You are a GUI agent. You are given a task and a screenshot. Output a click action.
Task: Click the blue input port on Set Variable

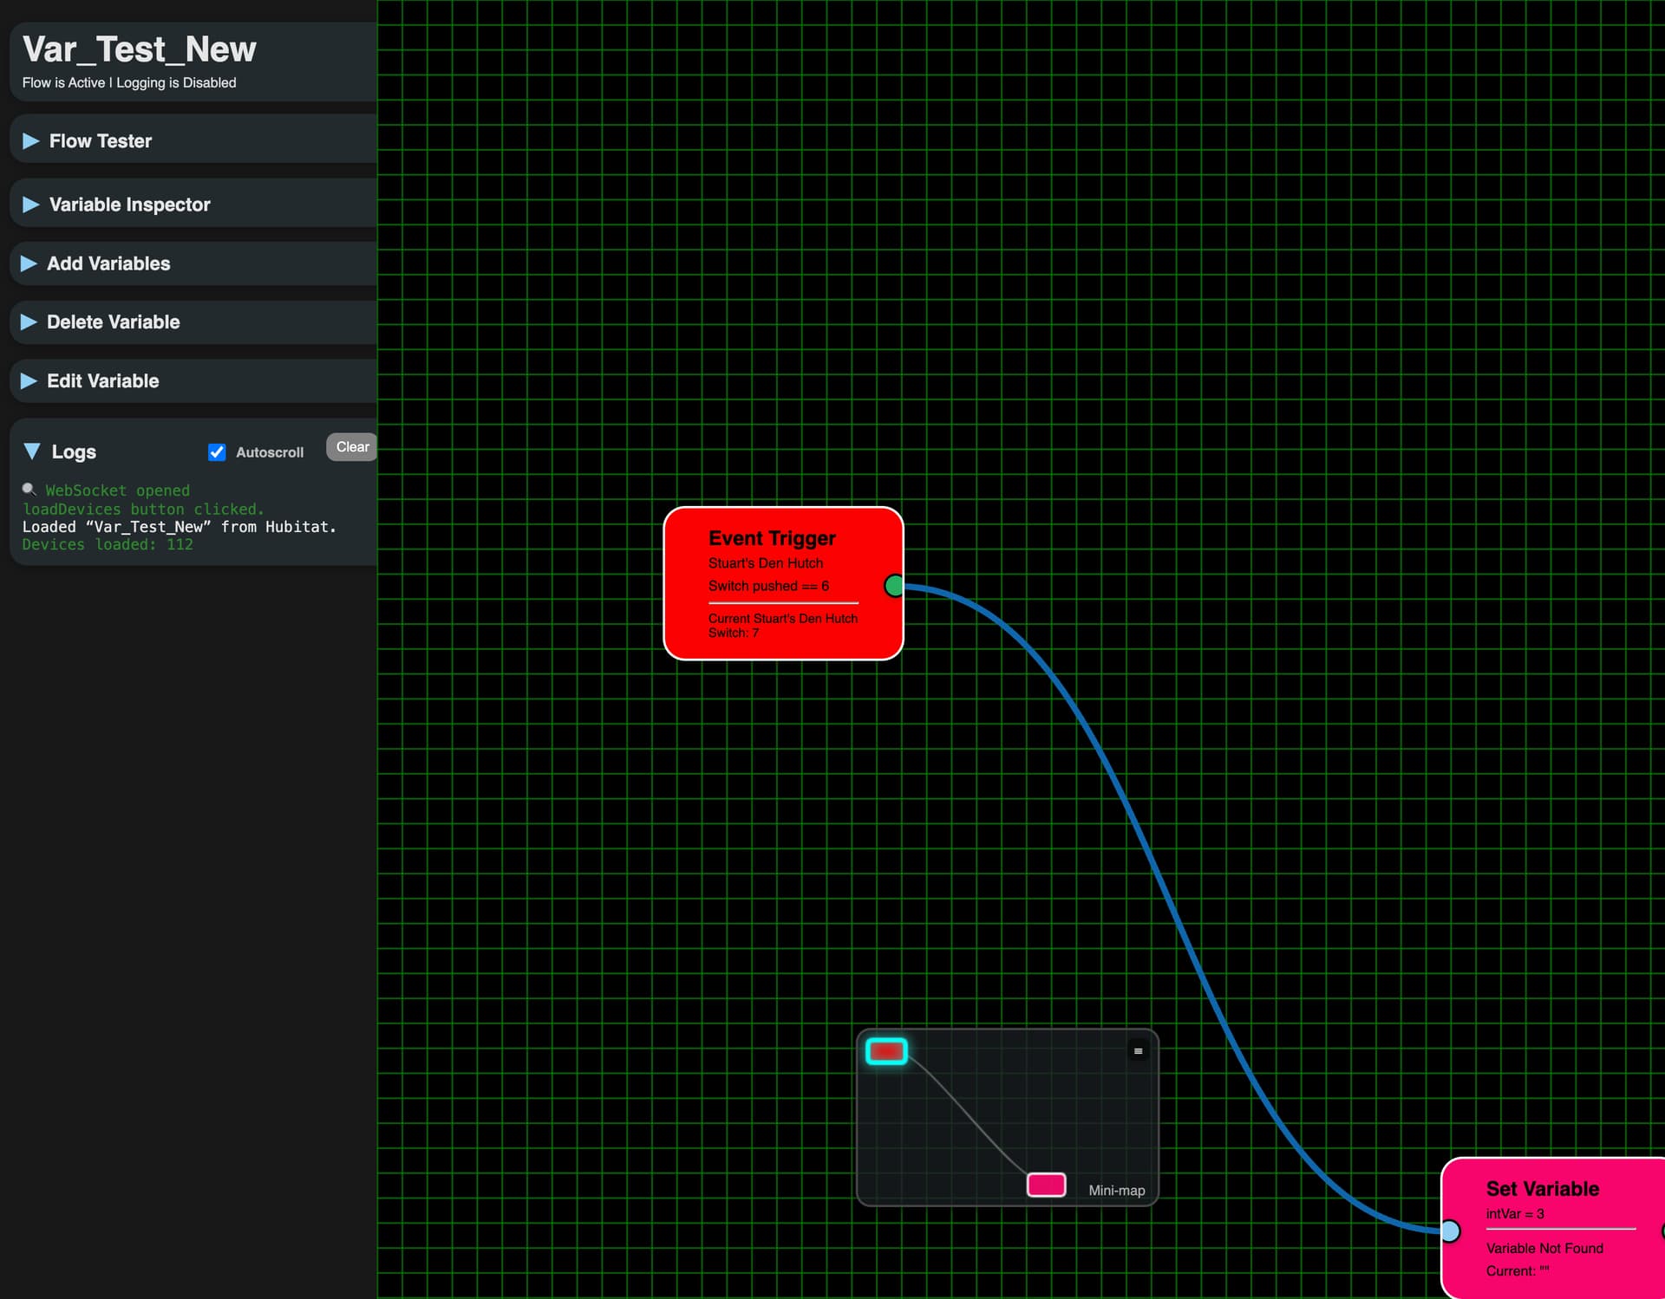point(1450,1231)
